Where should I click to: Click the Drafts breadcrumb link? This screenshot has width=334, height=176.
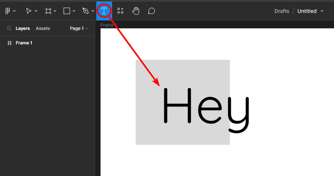(282, 11)
